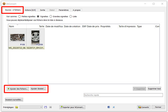This screenshot has width=168, height=112.
Task: Click the XnConvert app logo
Action: click(4, 4)
